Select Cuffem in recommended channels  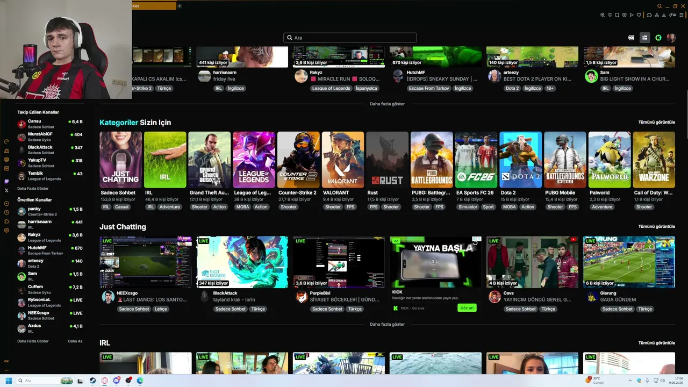click(50, 289)
